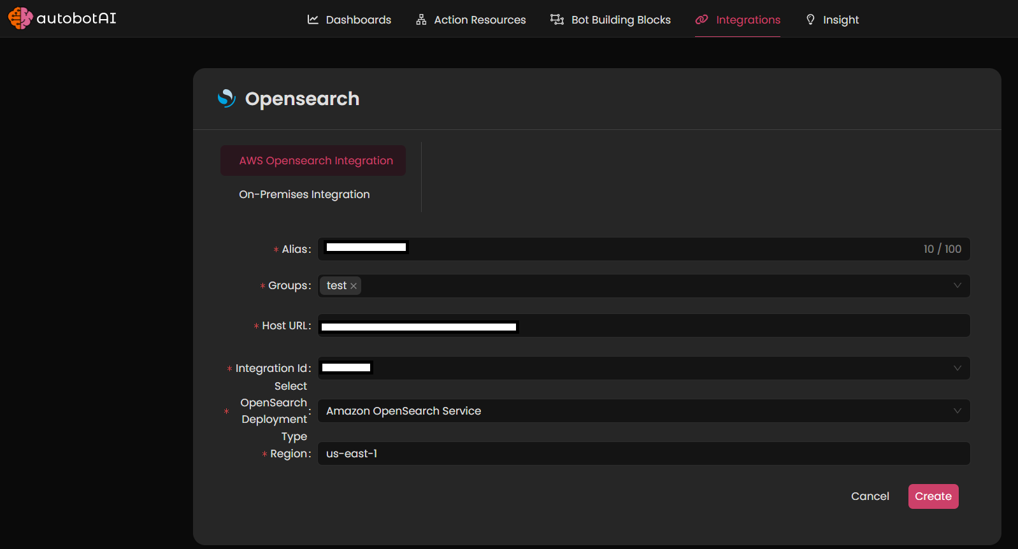Click the Opensearch page heading
This screenshot has height=549, width=1018.
(x=302, y=99)
